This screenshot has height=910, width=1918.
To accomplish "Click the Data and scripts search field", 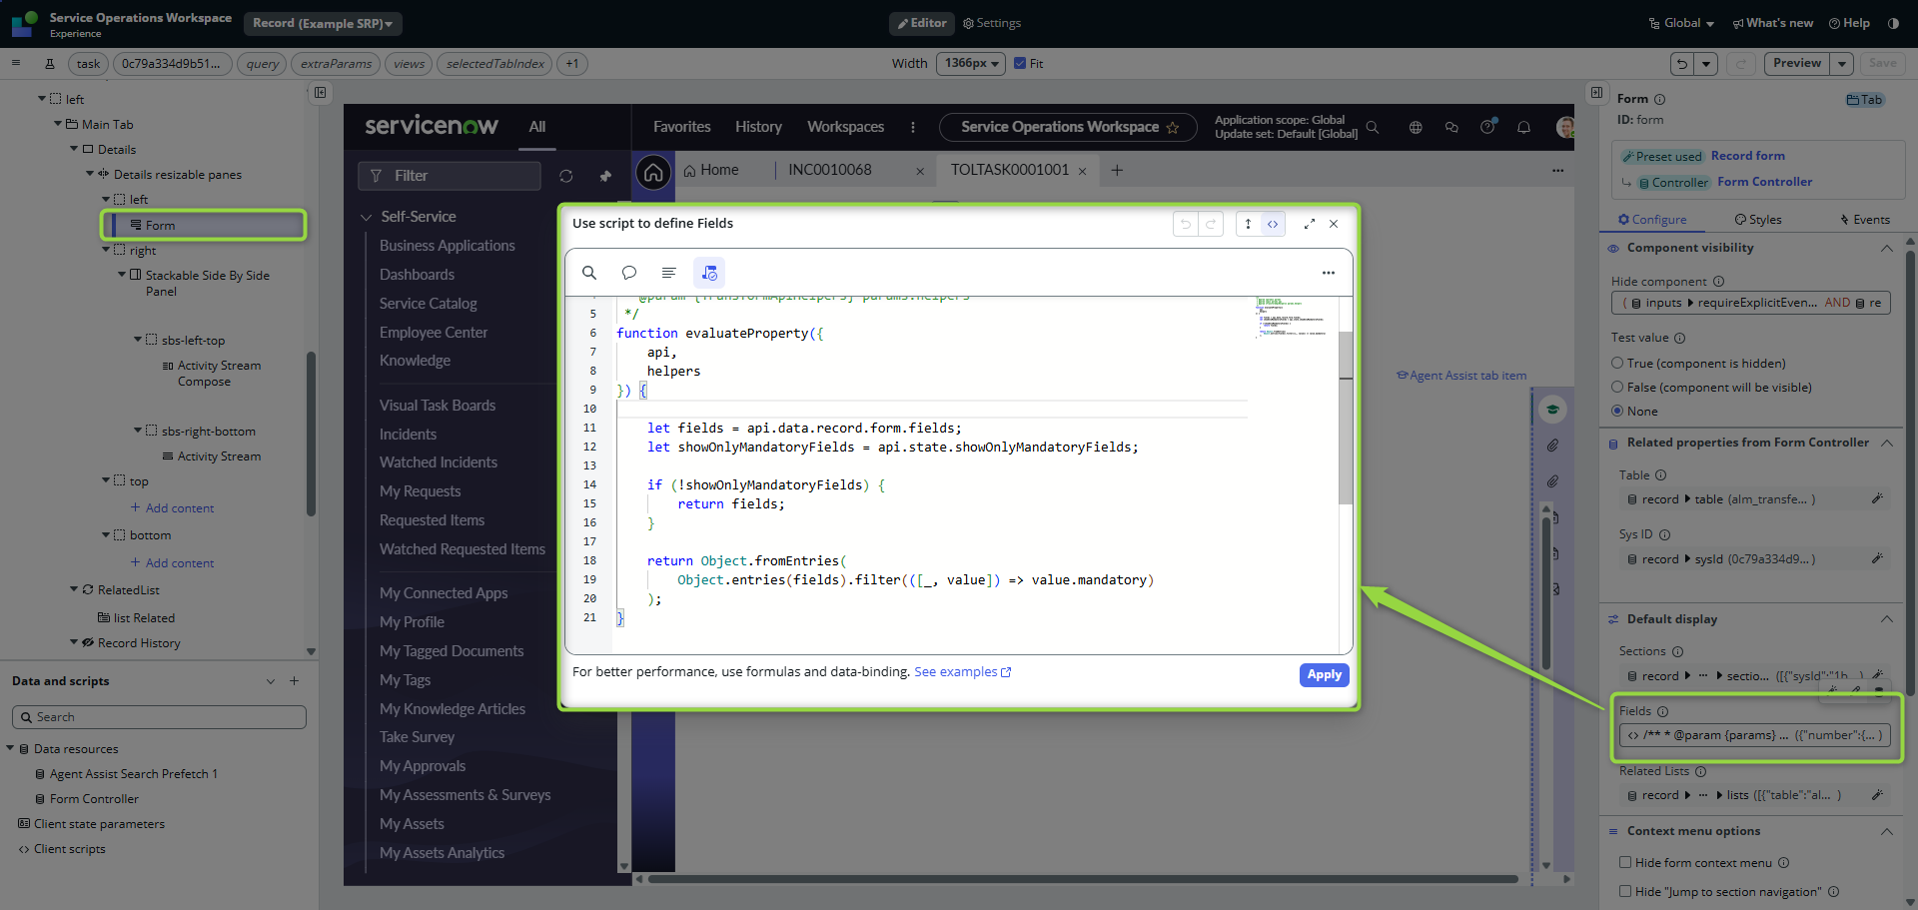I will [x=160, y=717].
